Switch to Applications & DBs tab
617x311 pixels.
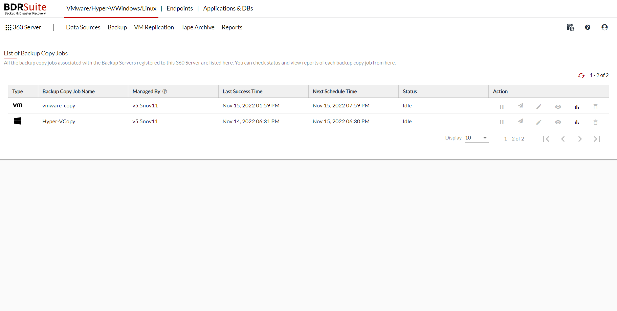click(x=228, y=8)
